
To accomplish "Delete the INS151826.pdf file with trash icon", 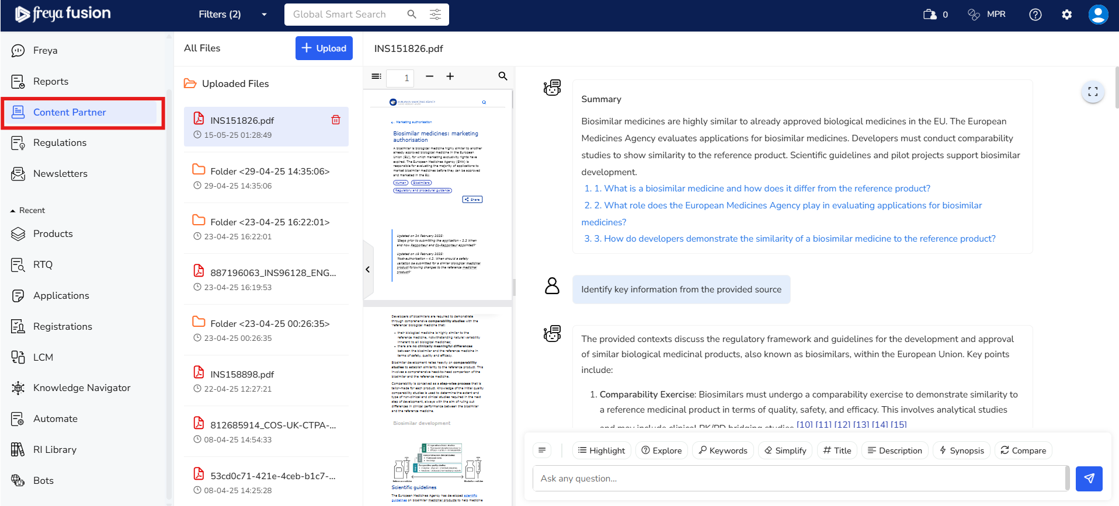I will click(x=336, y=120).
